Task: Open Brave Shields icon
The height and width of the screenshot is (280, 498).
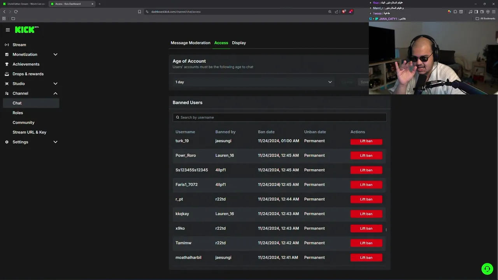Action: point(344,12)
